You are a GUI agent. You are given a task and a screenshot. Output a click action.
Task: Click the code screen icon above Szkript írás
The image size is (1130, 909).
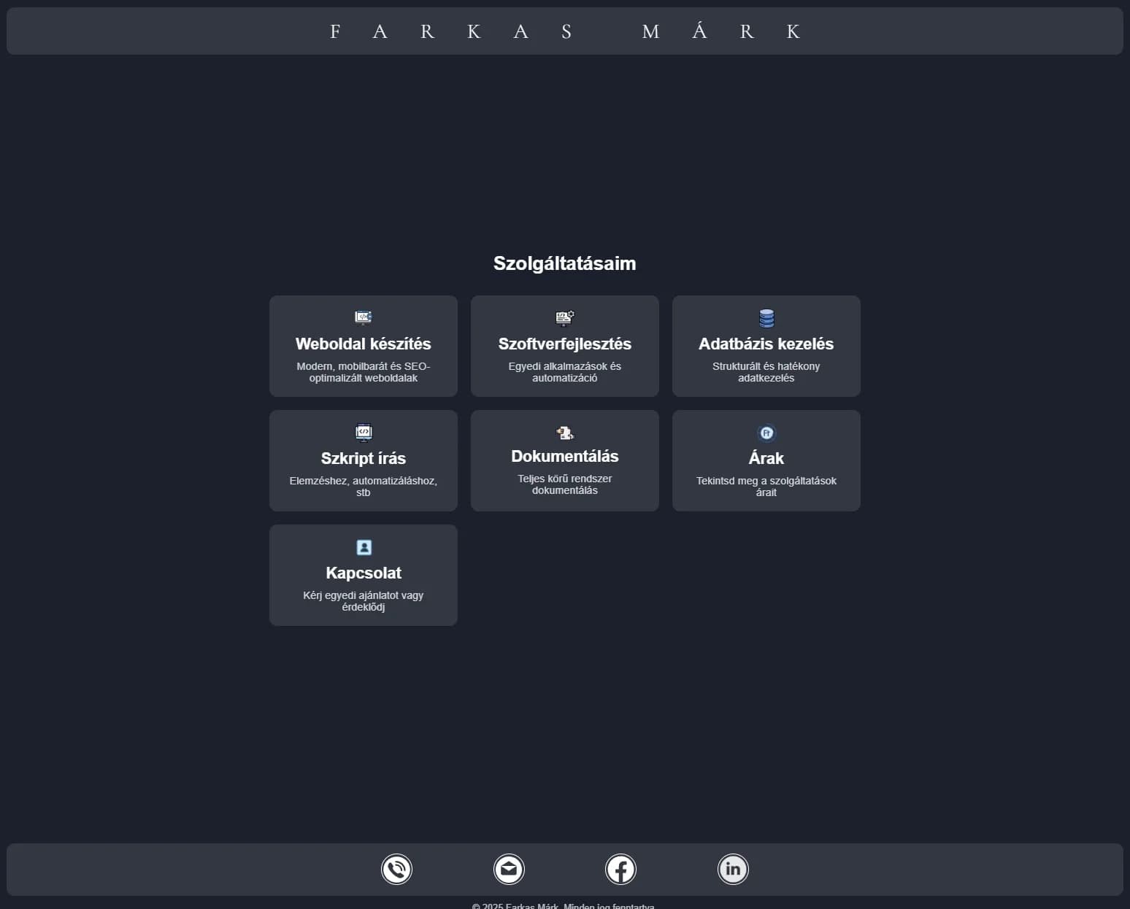(x=364, y=432)
